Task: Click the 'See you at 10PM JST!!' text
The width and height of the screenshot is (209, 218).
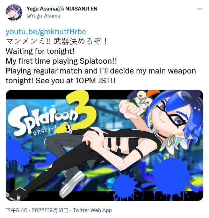Action: pos(75,80)
